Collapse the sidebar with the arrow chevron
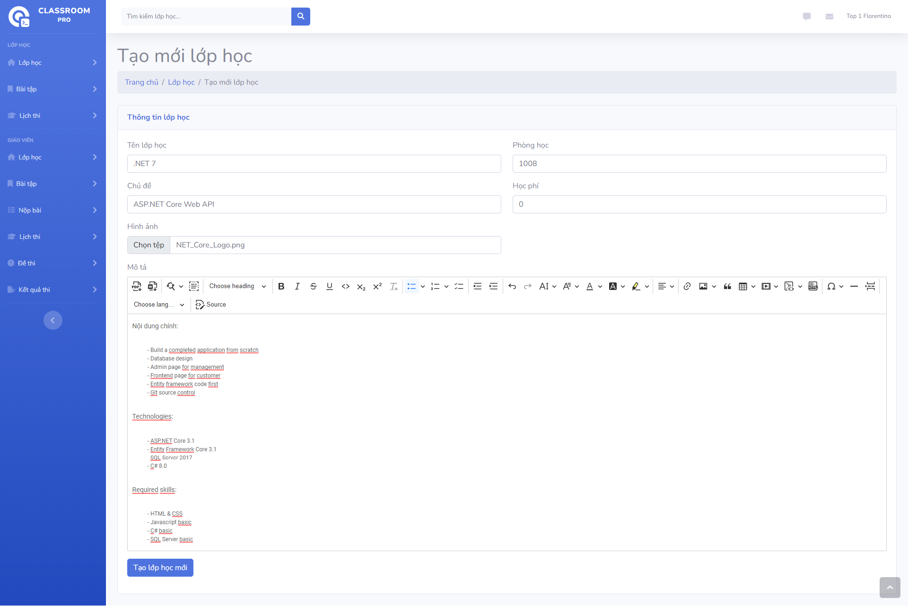 click(53, 320)
